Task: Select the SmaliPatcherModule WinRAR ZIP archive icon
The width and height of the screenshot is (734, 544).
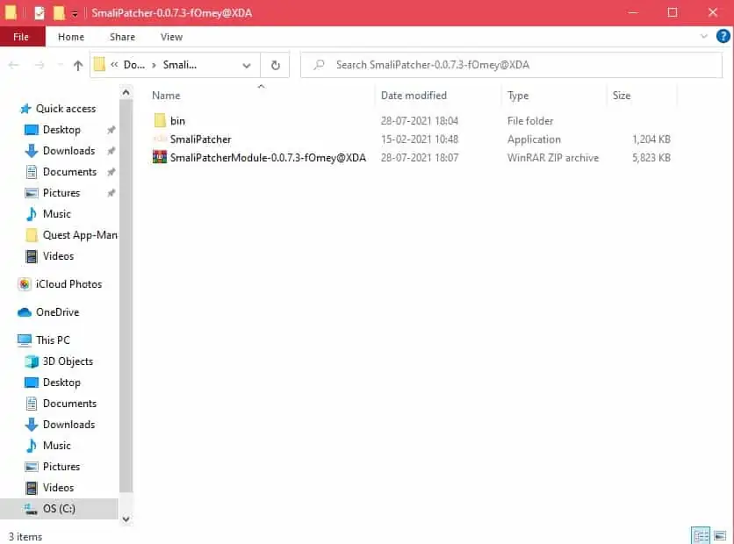Action: (160, 158)
